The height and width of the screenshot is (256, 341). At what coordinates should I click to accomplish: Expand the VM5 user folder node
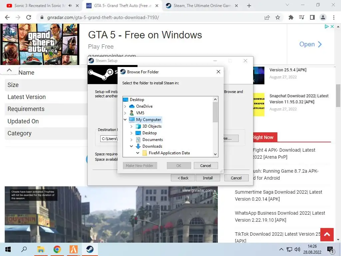[x=125, y=113]
